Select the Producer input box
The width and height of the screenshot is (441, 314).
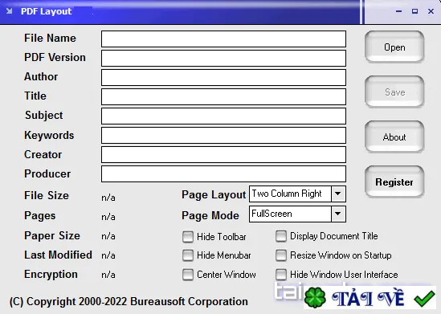223,173
